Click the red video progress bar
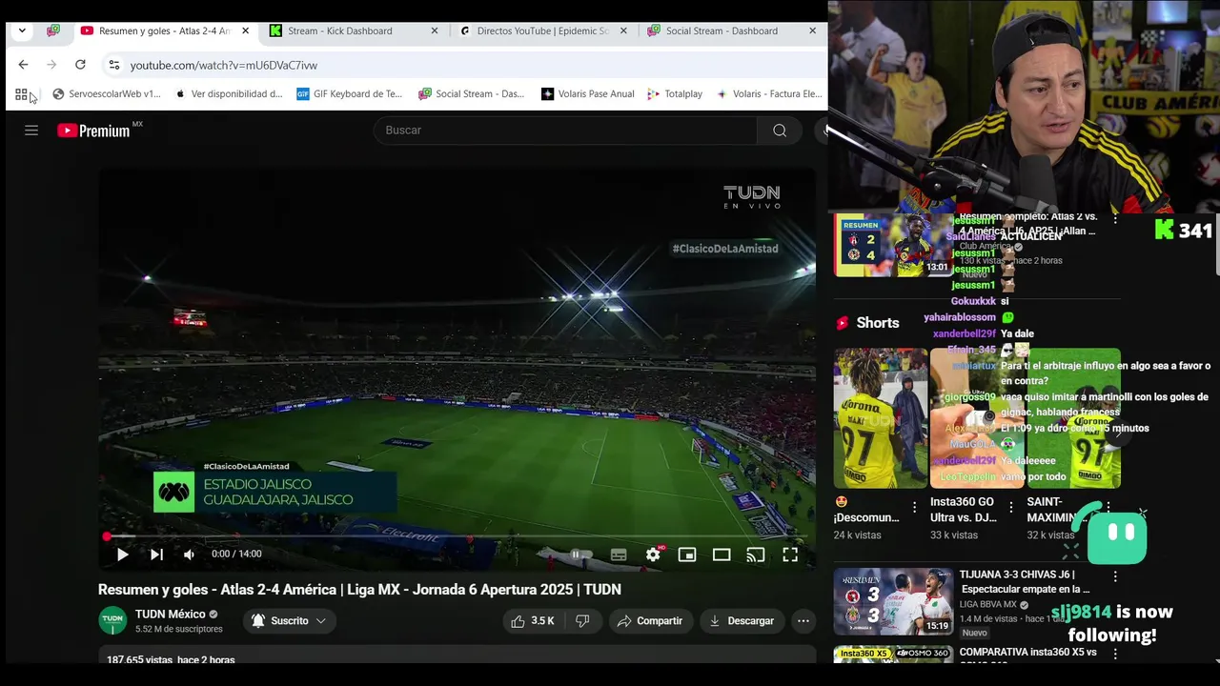This screenshot has width=1220, height=686. 457,536
